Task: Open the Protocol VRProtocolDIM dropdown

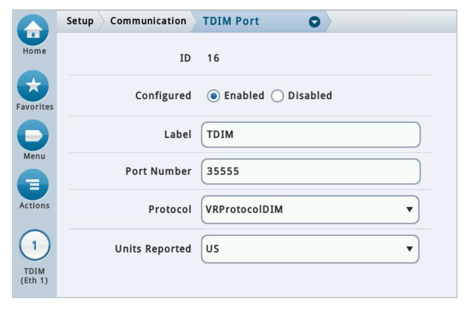Action: (310, 210)
